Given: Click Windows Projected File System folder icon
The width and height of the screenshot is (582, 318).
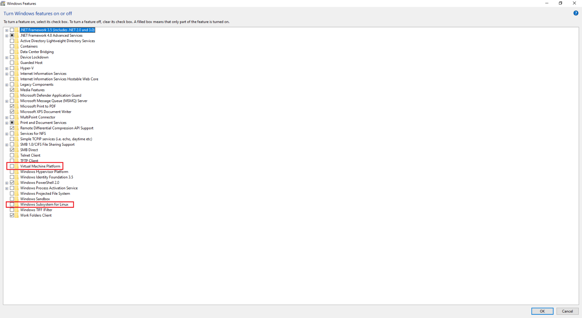Looking at the screenshot, I should [x=17, y=193].
